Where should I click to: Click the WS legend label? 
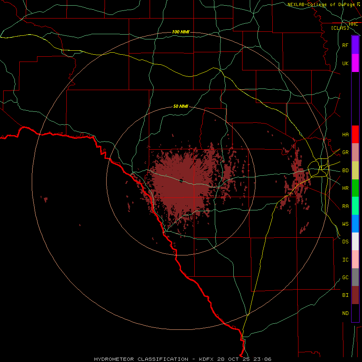[345, 224]
